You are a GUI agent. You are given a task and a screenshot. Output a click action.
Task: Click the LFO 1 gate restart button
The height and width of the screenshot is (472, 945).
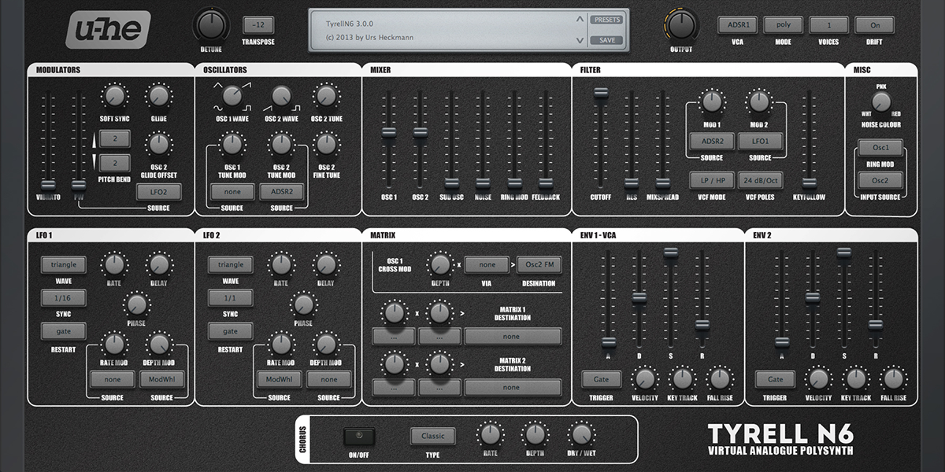64,331
